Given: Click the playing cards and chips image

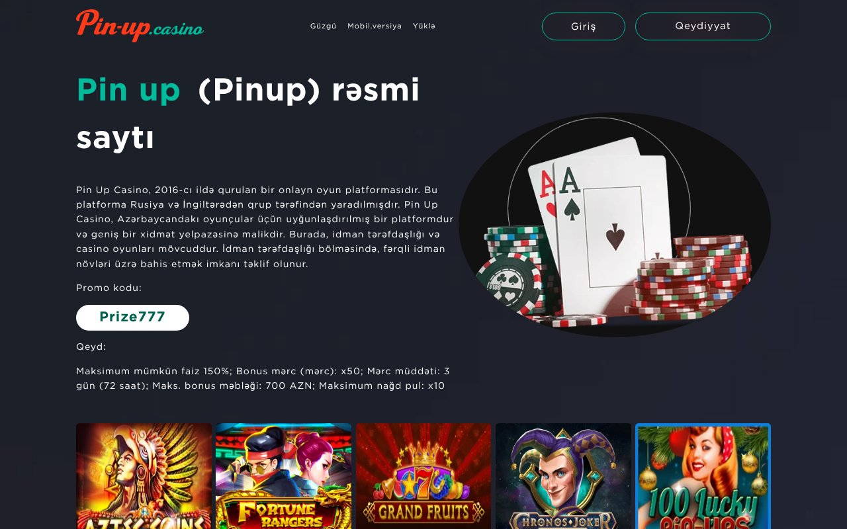Looking at the screenshot, I should pyautogui.click(x=615, y=225).
